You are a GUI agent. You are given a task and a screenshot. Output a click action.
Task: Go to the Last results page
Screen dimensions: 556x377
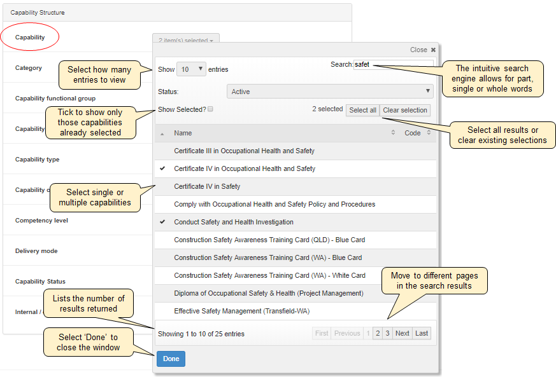click(x=422, y=333)
